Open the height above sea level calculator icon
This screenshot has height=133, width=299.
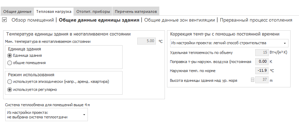pos(252,80)
